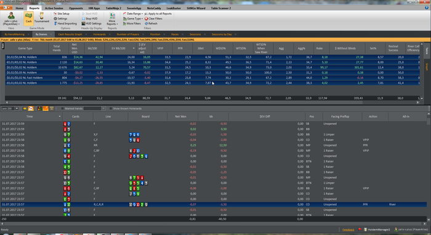Open the Hero player alias selector
Image resolution: width=431 pixels, height=235 pixels.
pyautogui.click(x=11, y=18)
